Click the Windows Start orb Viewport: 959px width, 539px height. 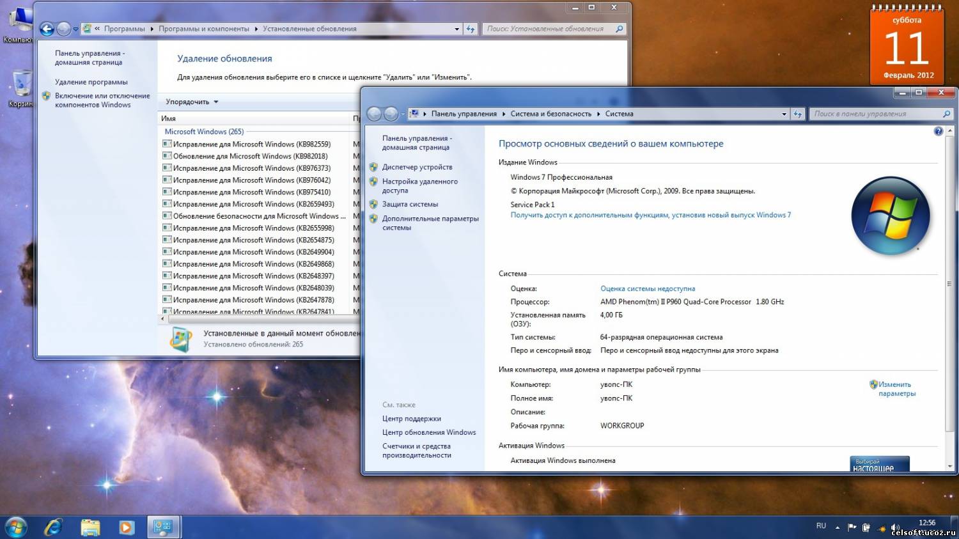click(x=15, y=527)
